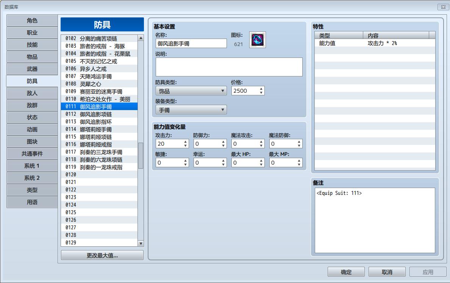Click the 魔法防御 value spin box
The width and height of the screenshot is (450, 283).
click(x=286, y=144)
